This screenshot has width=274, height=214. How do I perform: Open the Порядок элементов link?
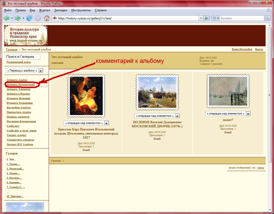point(18,117)
